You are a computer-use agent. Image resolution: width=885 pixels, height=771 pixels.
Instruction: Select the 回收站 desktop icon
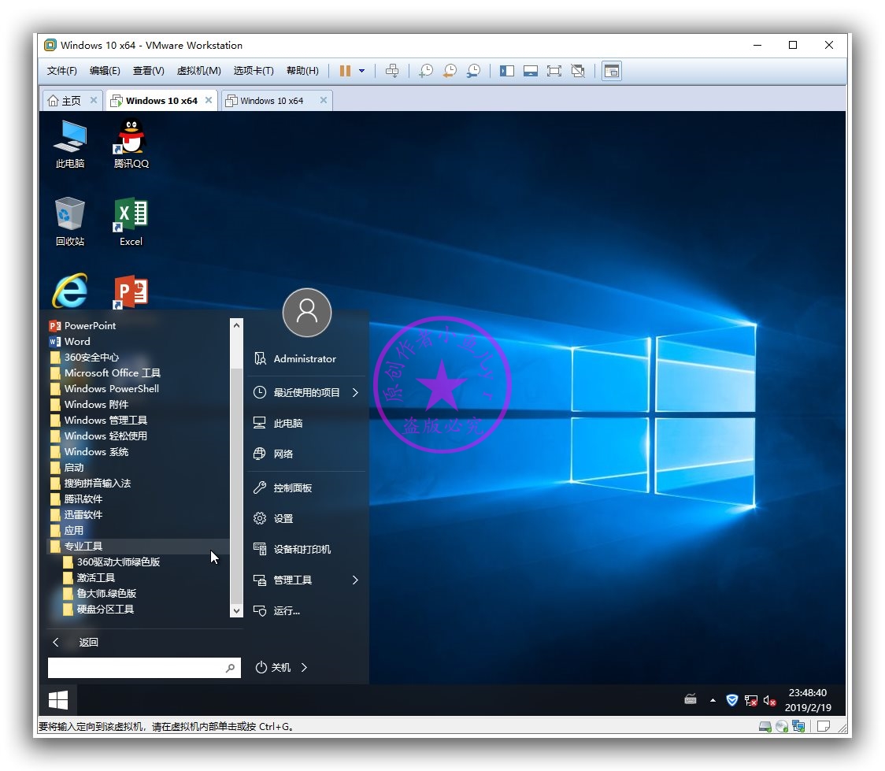(x=70, y=221)
